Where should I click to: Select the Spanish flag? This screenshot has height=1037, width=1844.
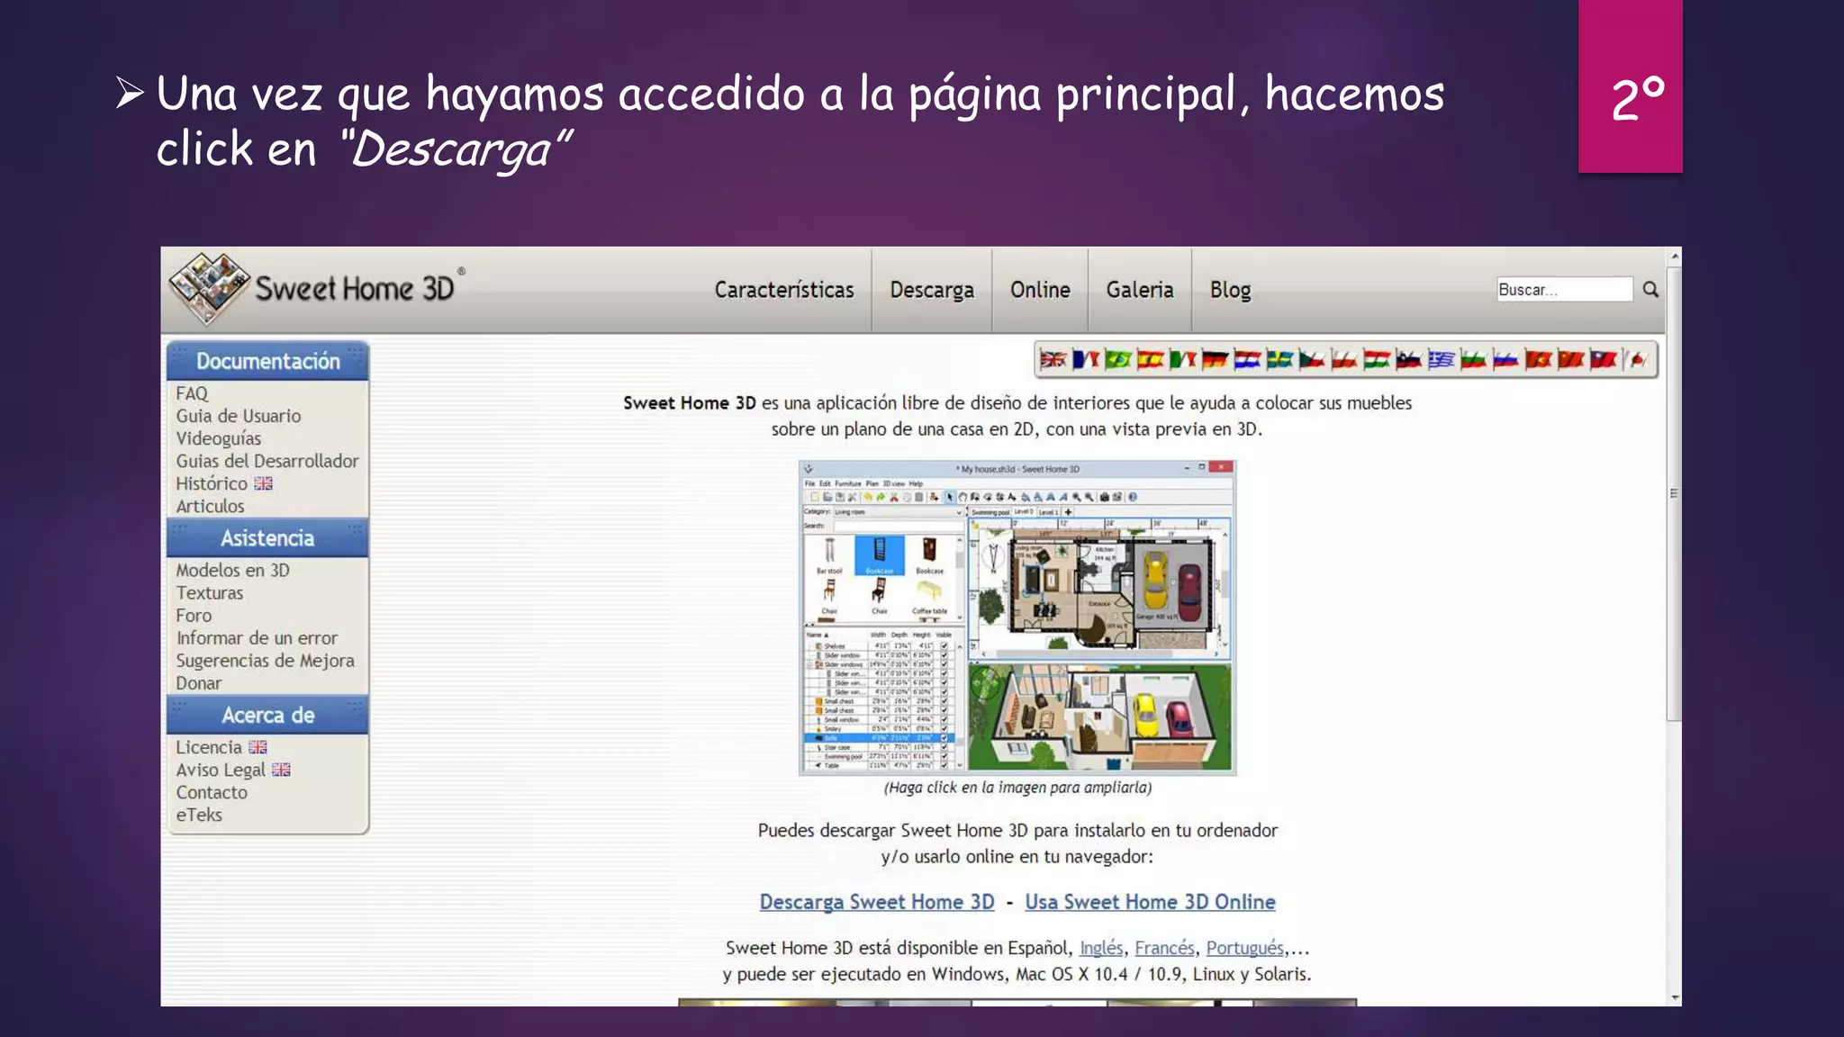1150,360
